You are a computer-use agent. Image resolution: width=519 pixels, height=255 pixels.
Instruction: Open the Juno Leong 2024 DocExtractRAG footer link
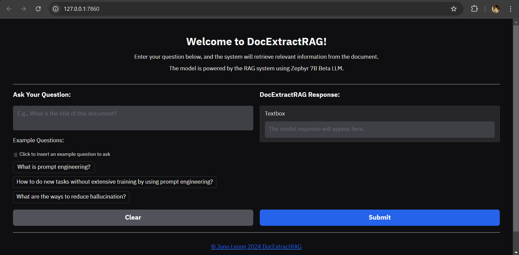[x=256, y=247]
